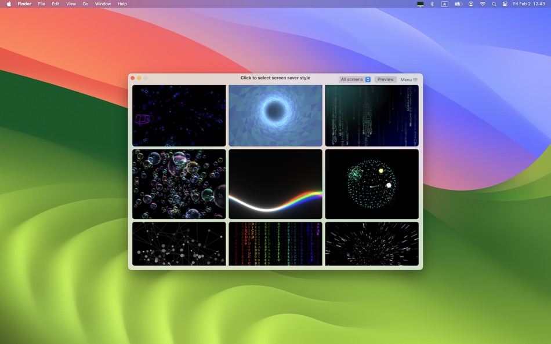Open the Apple menu

pyautogui.click(x=9, y=4)
